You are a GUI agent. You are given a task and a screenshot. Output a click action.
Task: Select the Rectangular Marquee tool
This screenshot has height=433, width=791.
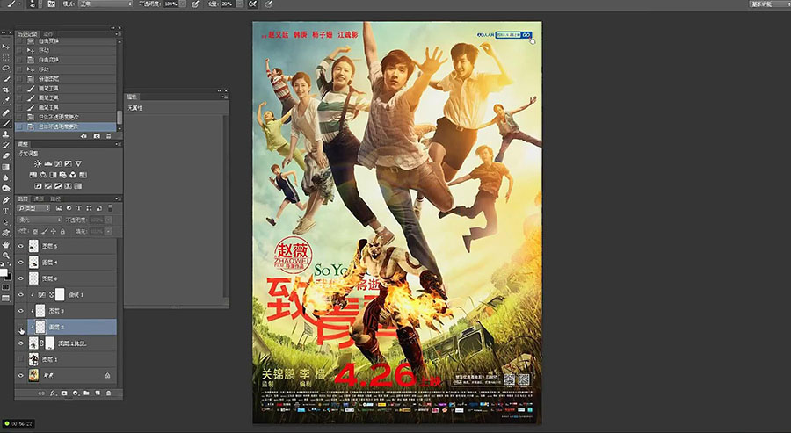coord(6,57)
